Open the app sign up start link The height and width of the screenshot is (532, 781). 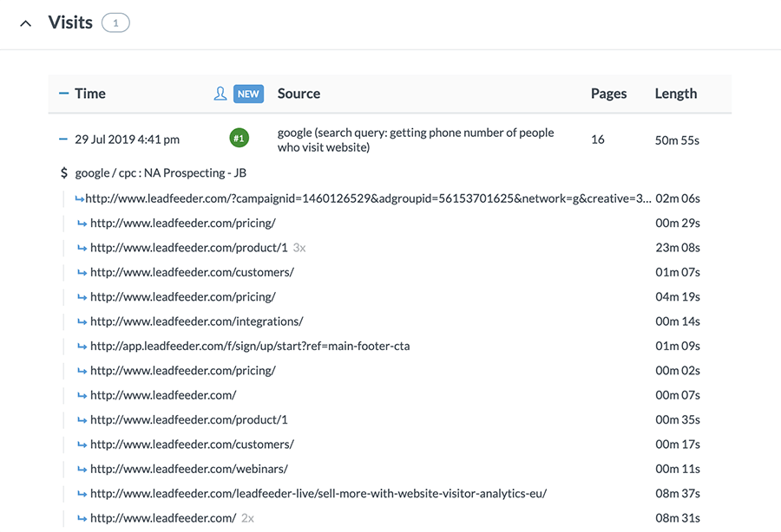(x=250, y=346)
